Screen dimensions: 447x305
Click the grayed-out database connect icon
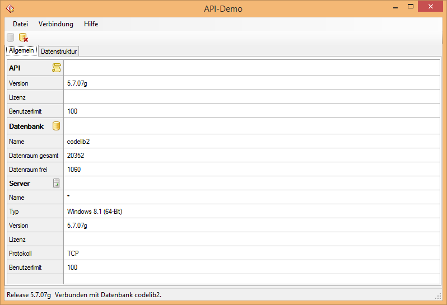coord(11,37)
